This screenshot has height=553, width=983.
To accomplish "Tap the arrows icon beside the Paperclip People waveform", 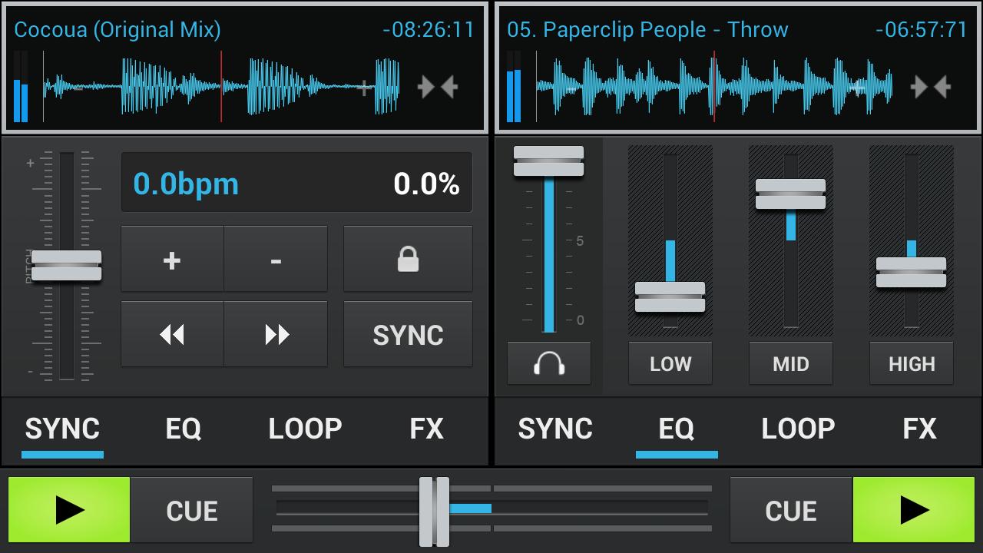I will tap(931, 87).
